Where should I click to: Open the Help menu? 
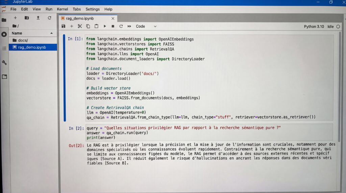pos(108,9)
